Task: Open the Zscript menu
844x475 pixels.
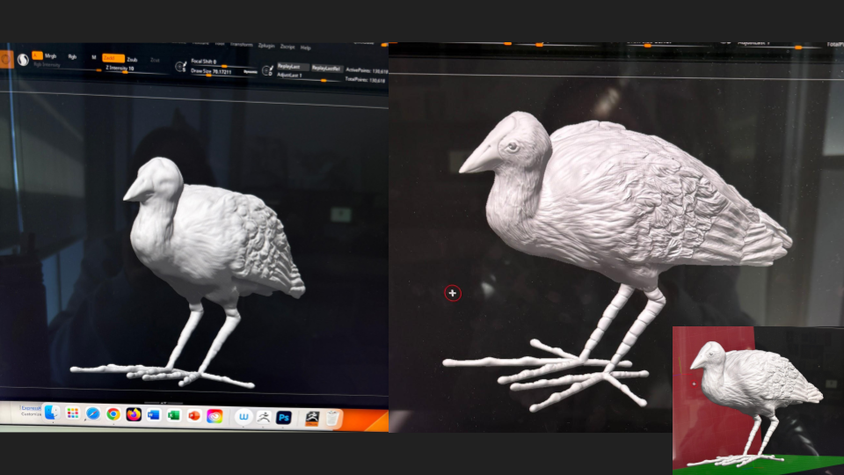Action: coord(287,47)
